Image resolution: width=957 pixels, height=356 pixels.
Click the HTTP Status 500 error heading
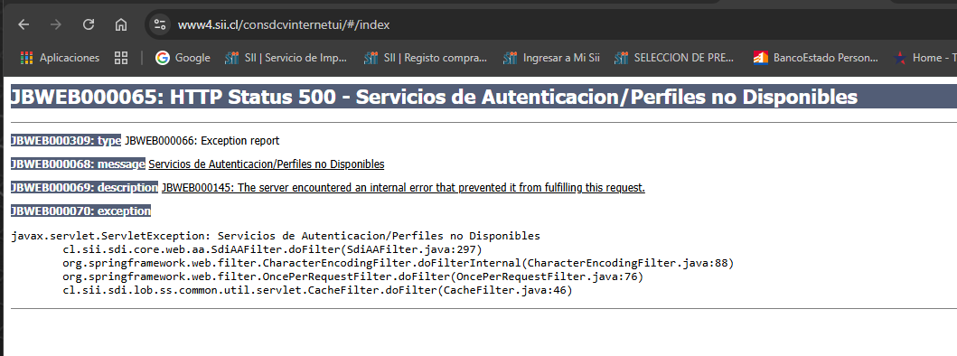(x=434, y=97)
